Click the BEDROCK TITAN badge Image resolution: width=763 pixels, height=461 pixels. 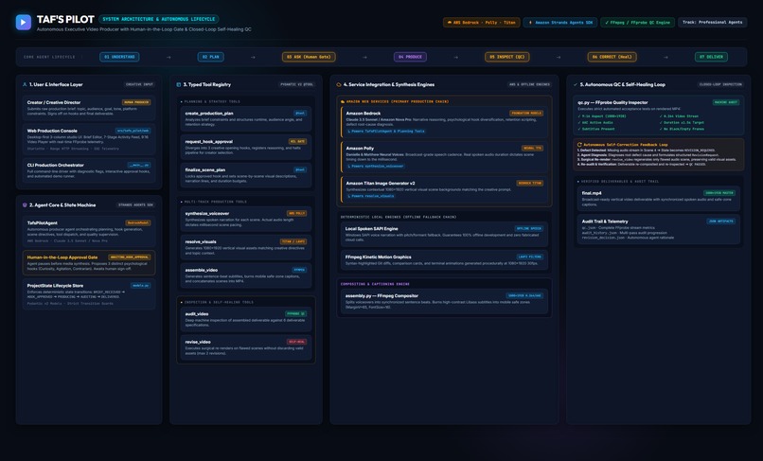529,184
